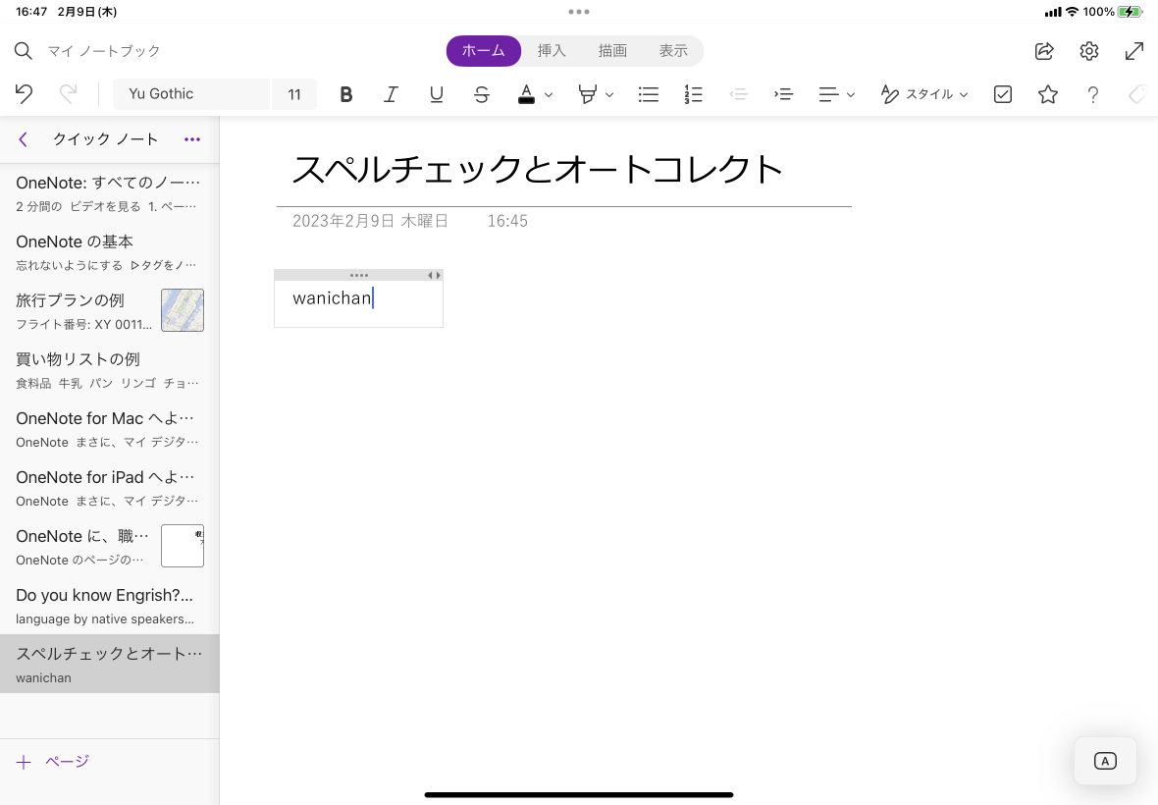Switch to the 挿入 tab

[552, 51]
